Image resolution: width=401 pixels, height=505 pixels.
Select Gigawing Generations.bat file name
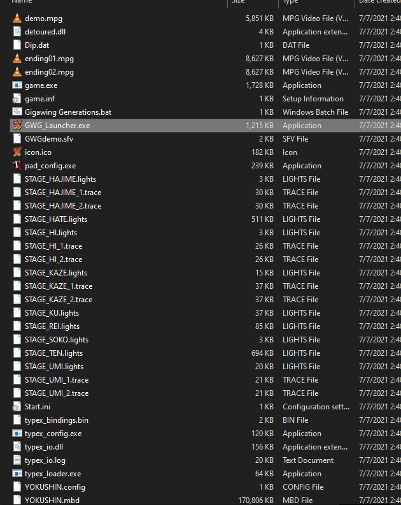[68, 112]
